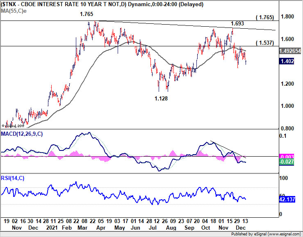Viewport: 303px width, 237px height.
Task: Click the 1.200 price axis label
Action: click(287, 84)
